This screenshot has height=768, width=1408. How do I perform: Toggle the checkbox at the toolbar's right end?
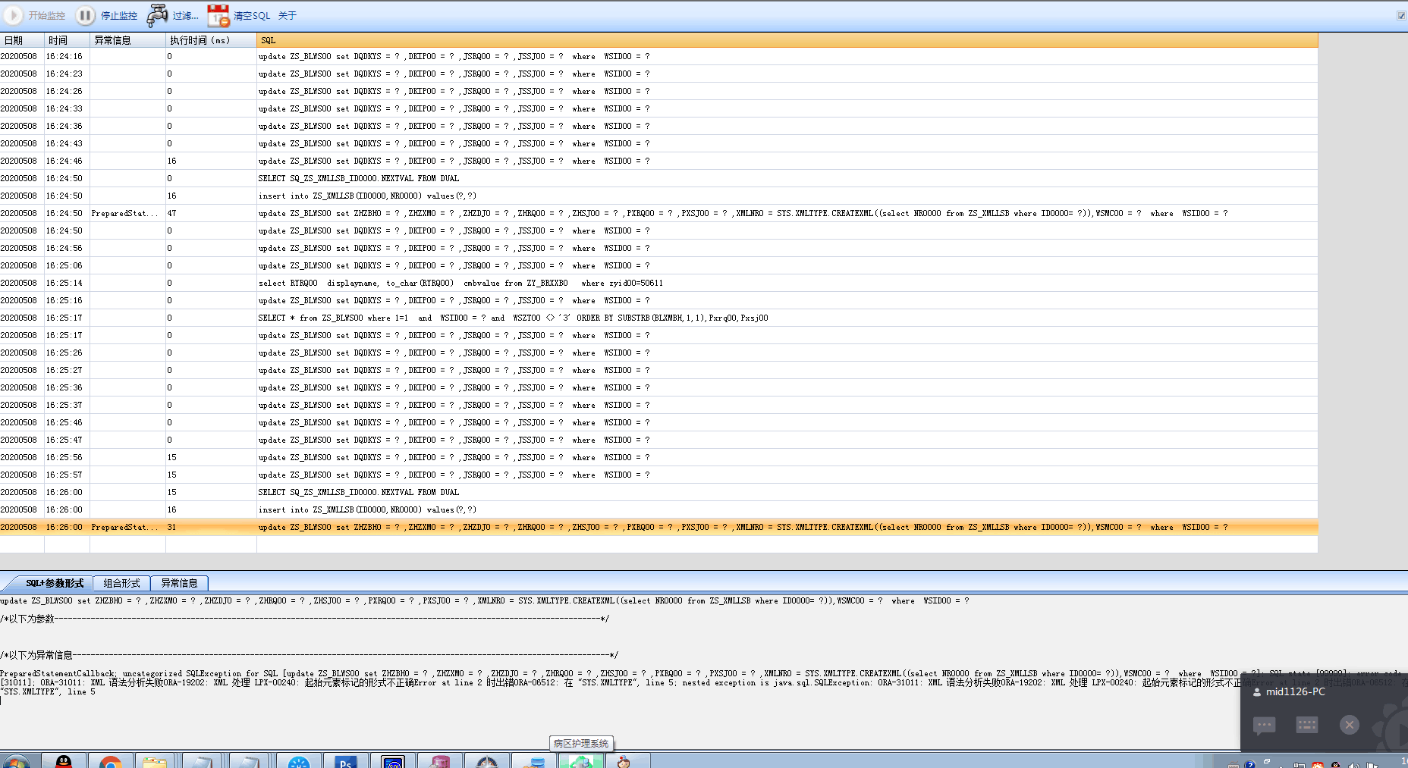[1401, 15]
